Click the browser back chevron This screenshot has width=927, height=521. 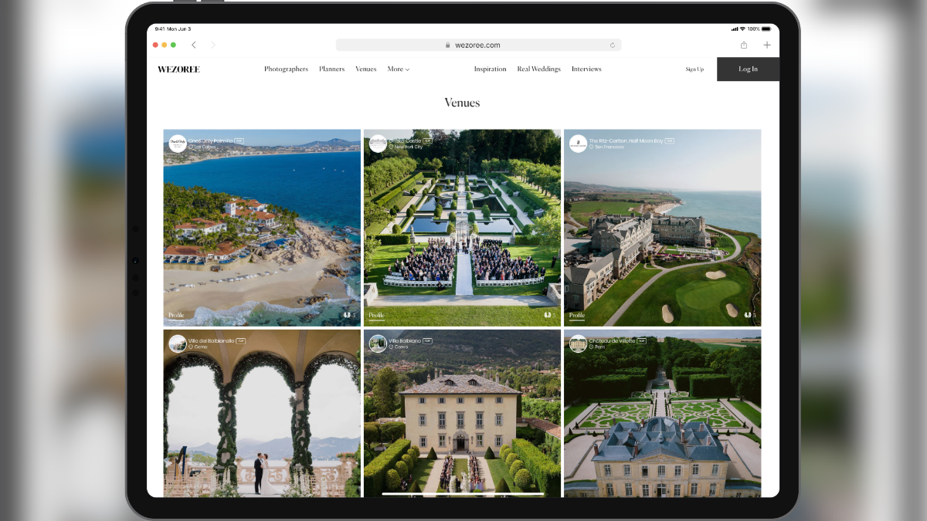pos(194,45)
